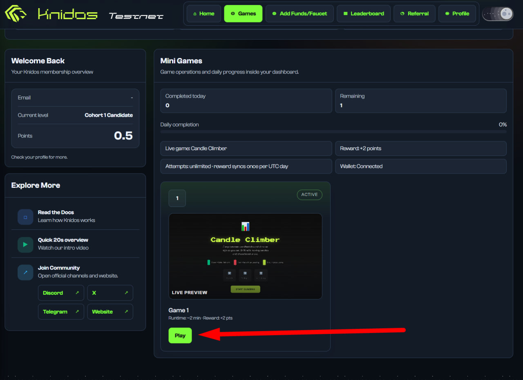Open the Telegram channel link

(61, 311)
